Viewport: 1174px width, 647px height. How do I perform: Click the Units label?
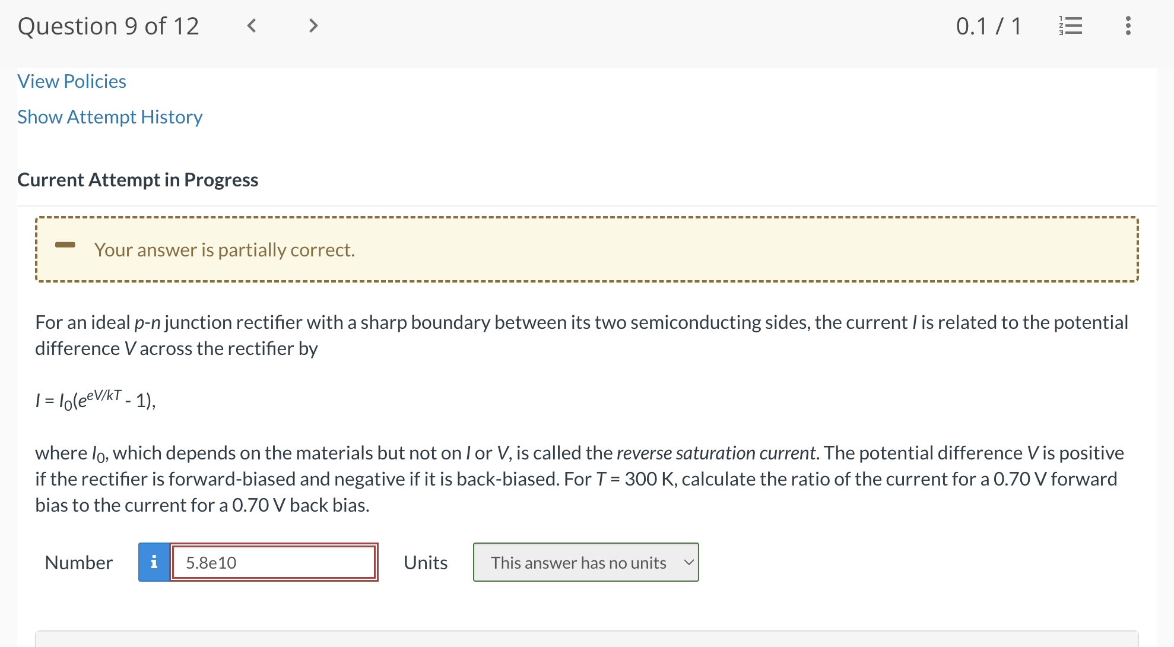click(425, 562)
